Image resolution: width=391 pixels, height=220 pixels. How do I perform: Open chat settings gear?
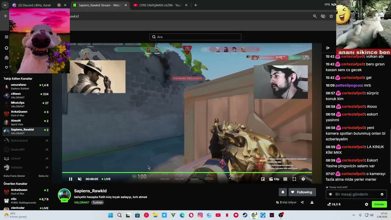tap(367, 204)
